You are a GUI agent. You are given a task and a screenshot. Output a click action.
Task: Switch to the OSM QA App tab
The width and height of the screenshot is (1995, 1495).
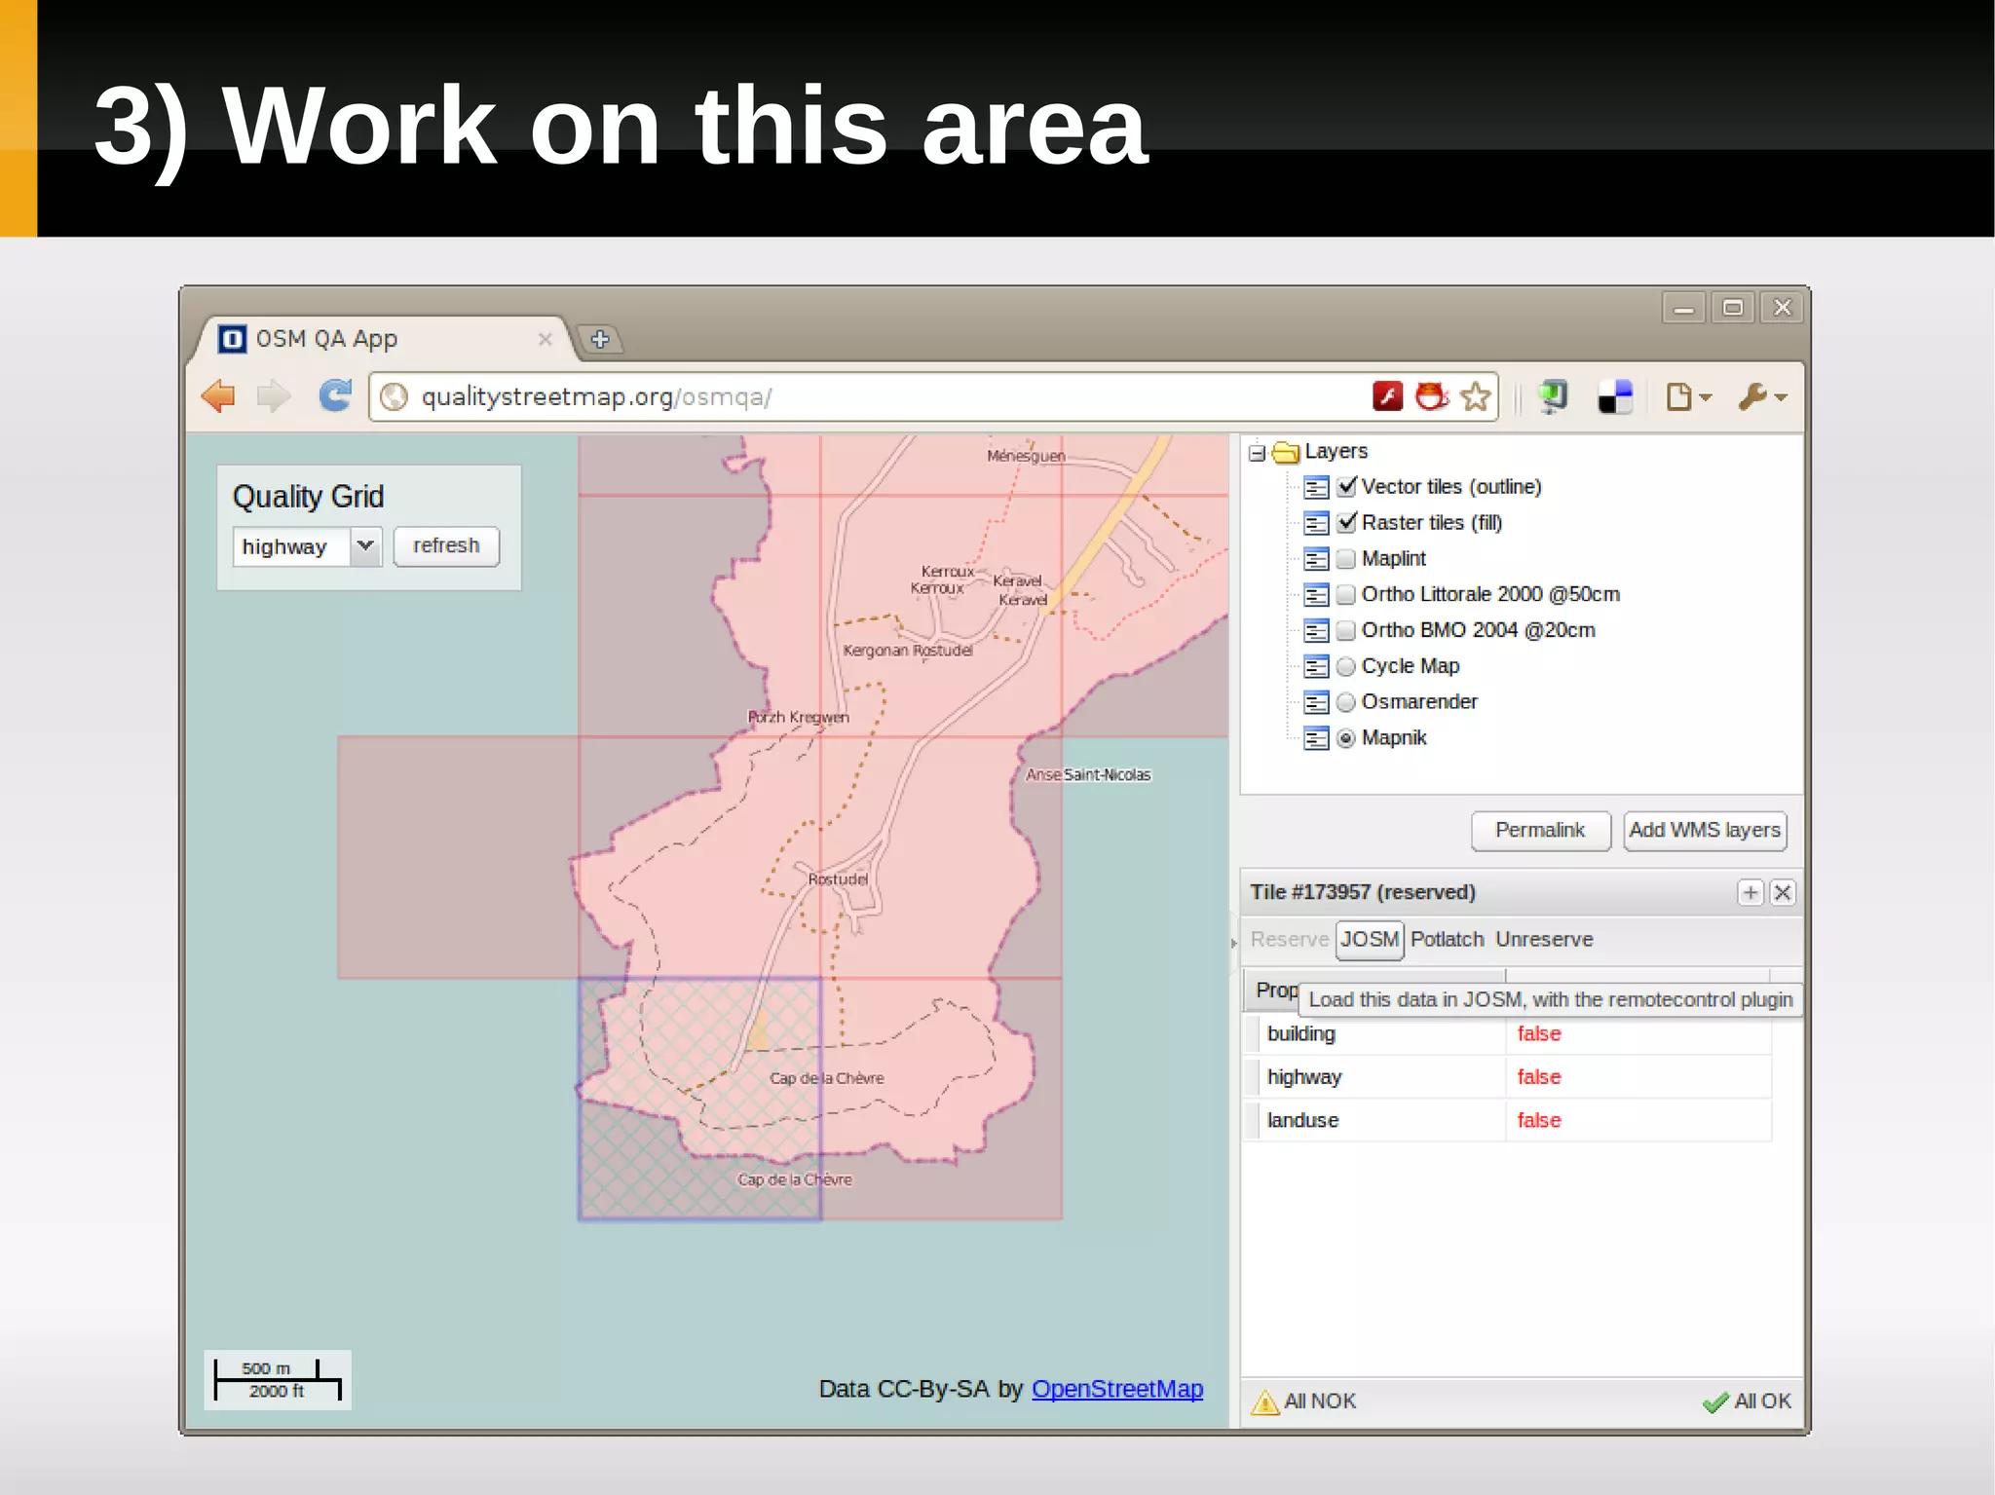327,339
